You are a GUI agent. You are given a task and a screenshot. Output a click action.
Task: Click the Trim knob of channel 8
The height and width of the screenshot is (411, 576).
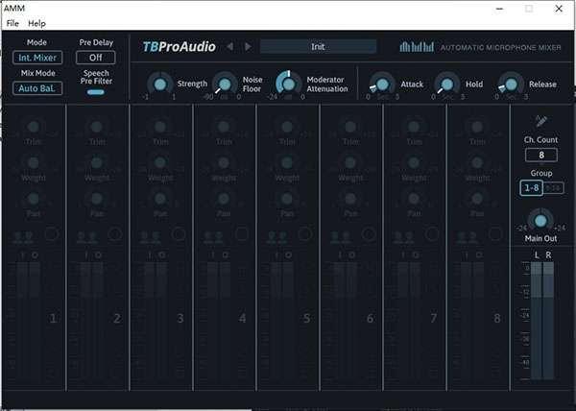(477, 127)
